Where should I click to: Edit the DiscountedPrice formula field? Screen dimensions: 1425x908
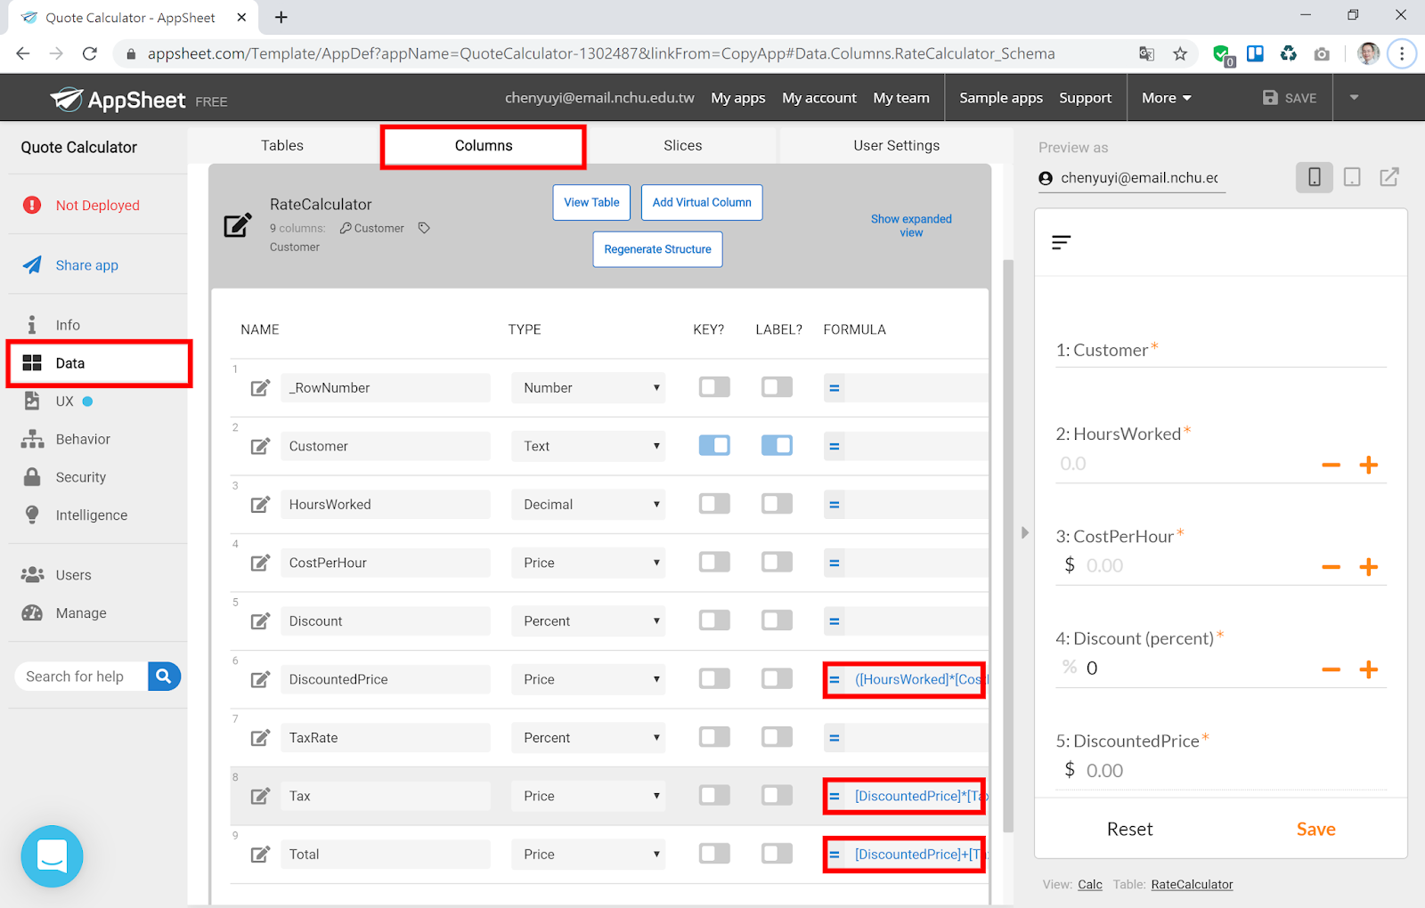(904, 680)
